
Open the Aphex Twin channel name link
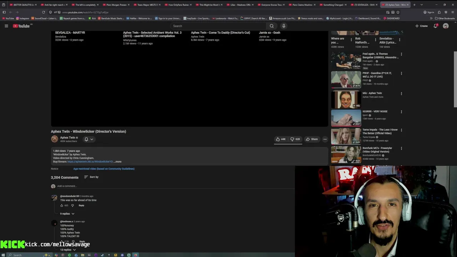(67, 138)
